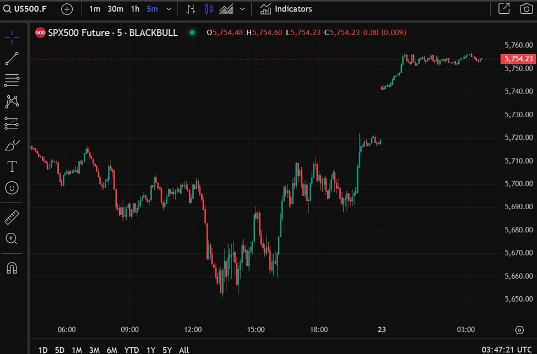Expand the chart type dropdown arrow
This screenshot has height=354, width=537.
[242, 9]
